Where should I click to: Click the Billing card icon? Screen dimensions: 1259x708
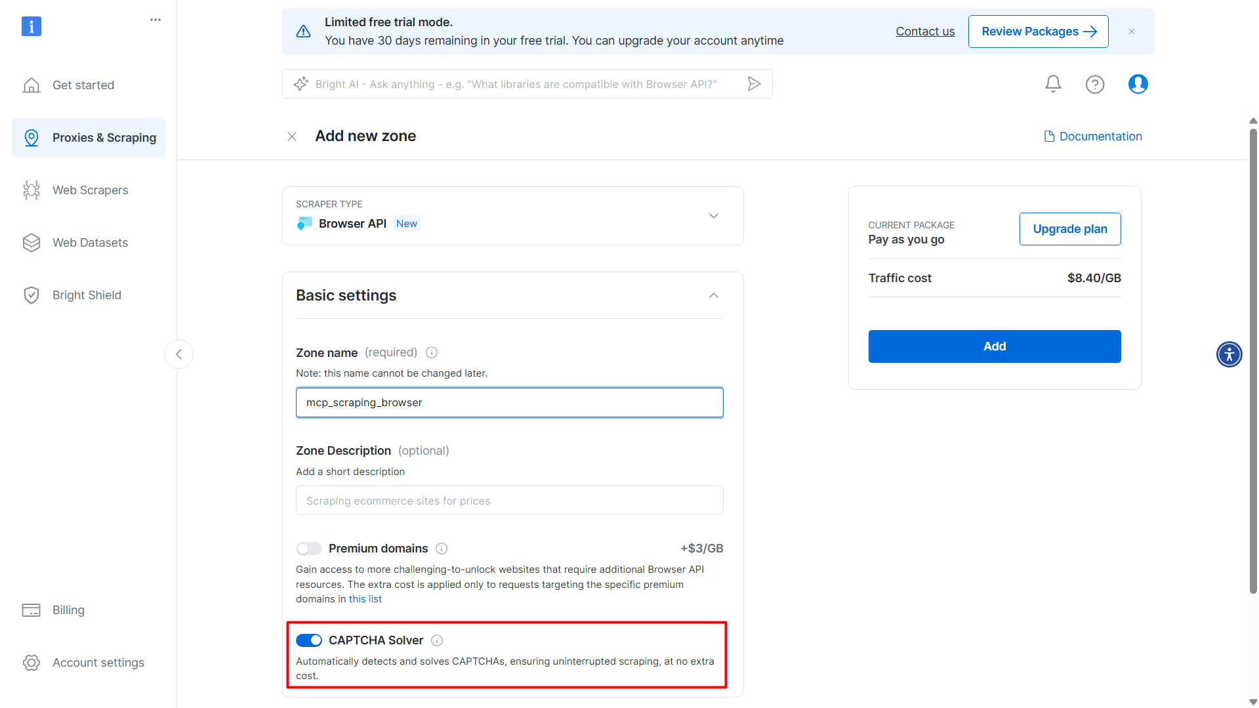tap(31, 610)
